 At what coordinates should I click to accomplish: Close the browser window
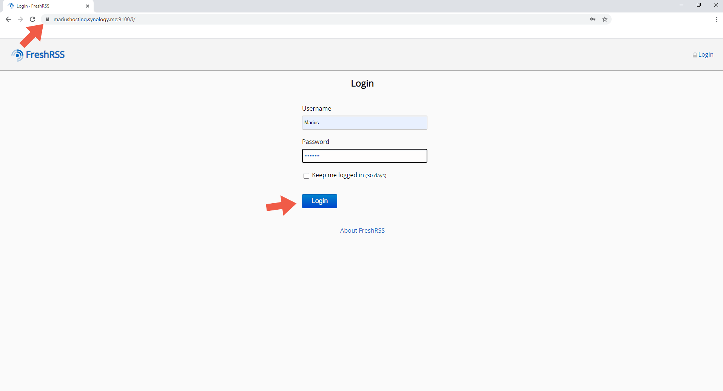point(716,5)
